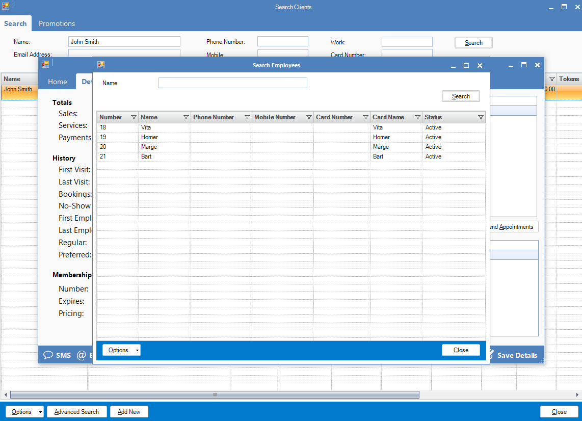This screenshot has width=582, height=421.
Task: Click the Phone Number column filter icon
Action: [247, 117]
